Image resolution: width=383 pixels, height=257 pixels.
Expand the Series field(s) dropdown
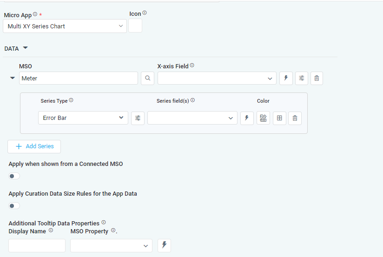point(192,118)
